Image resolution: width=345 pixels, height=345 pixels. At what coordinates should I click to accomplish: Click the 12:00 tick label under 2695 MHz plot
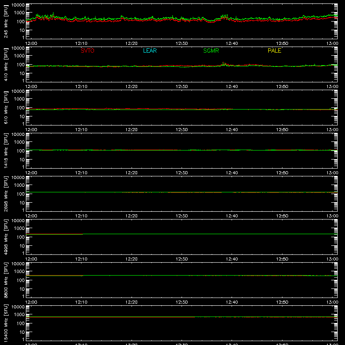[31, 216]
